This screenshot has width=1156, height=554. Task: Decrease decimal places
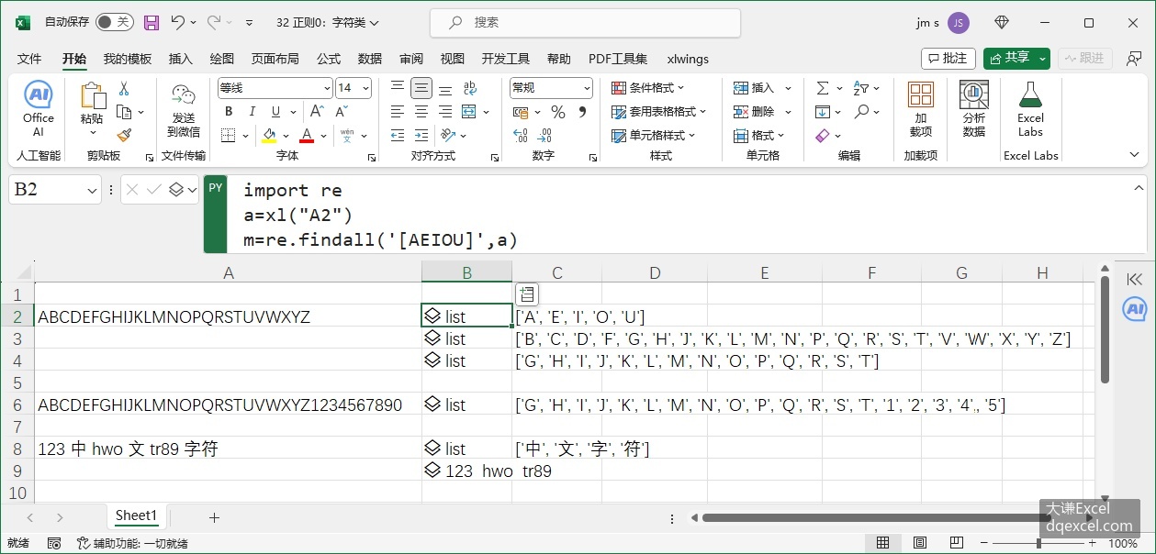(544, 136)
